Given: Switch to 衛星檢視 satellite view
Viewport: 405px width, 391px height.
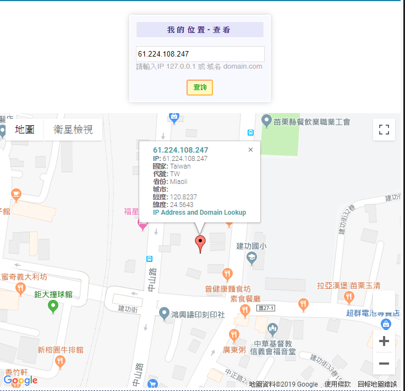Looking at the screenshot, I should point(73,130).
